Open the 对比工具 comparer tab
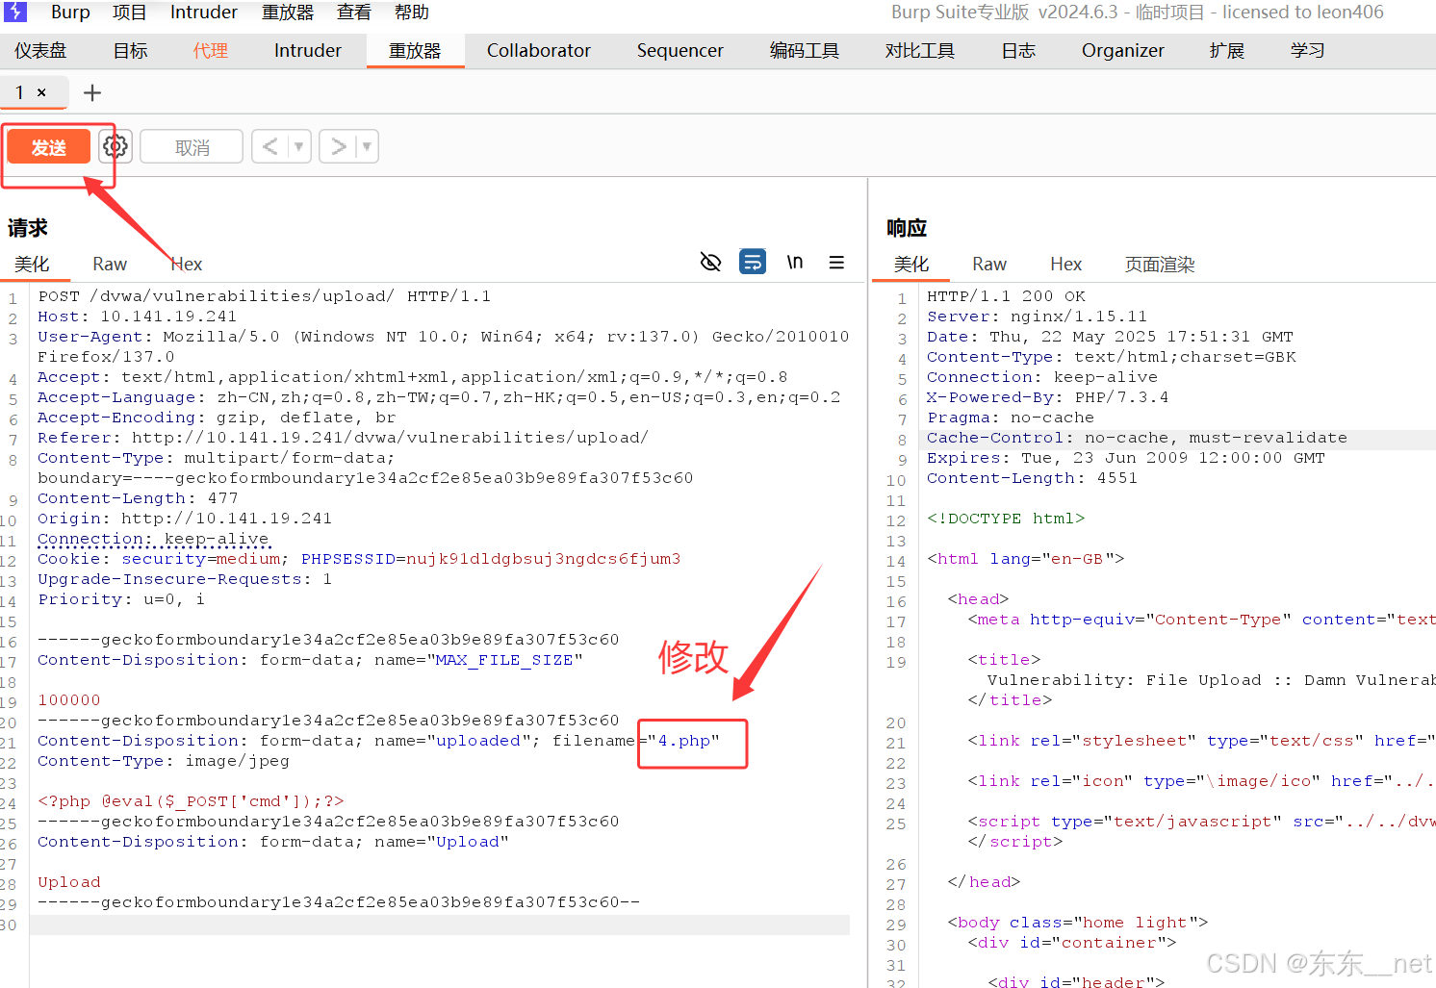This screenshot has height=988, width=1436. point(920,51)
